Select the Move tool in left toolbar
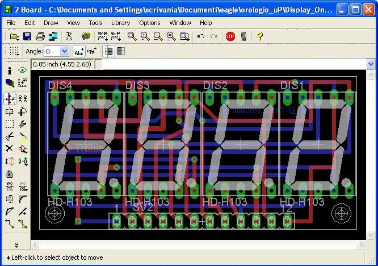 (10, 98)
